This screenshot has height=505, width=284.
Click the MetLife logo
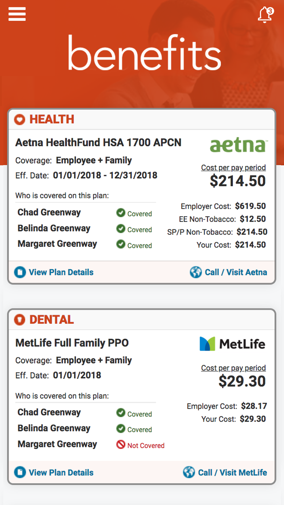232,344
